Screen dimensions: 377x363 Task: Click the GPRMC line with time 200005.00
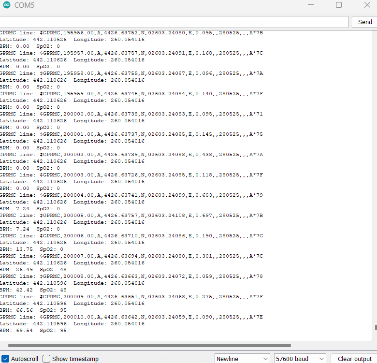point(131,216)
